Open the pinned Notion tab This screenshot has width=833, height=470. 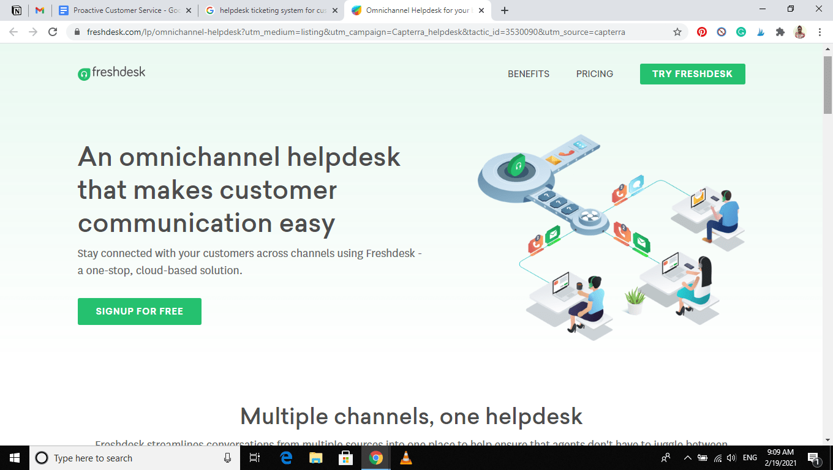point(17,10)
